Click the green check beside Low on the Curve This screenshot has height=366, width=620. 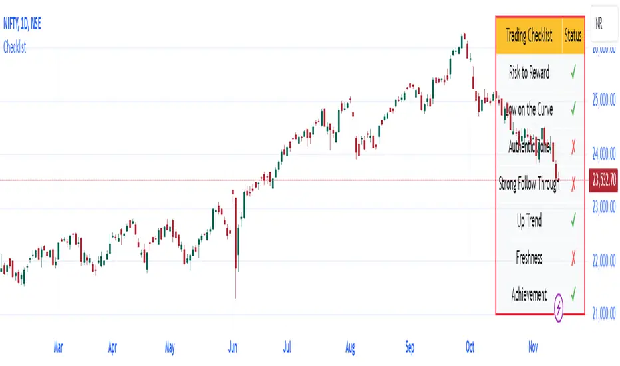[x=573, y=110]
